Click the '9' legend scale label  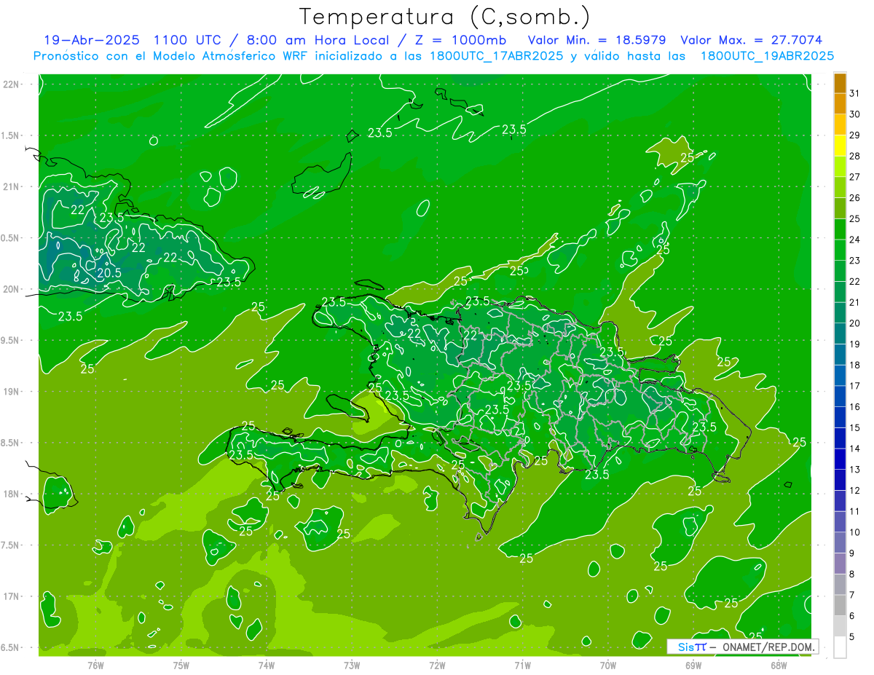tap(852, 553)
